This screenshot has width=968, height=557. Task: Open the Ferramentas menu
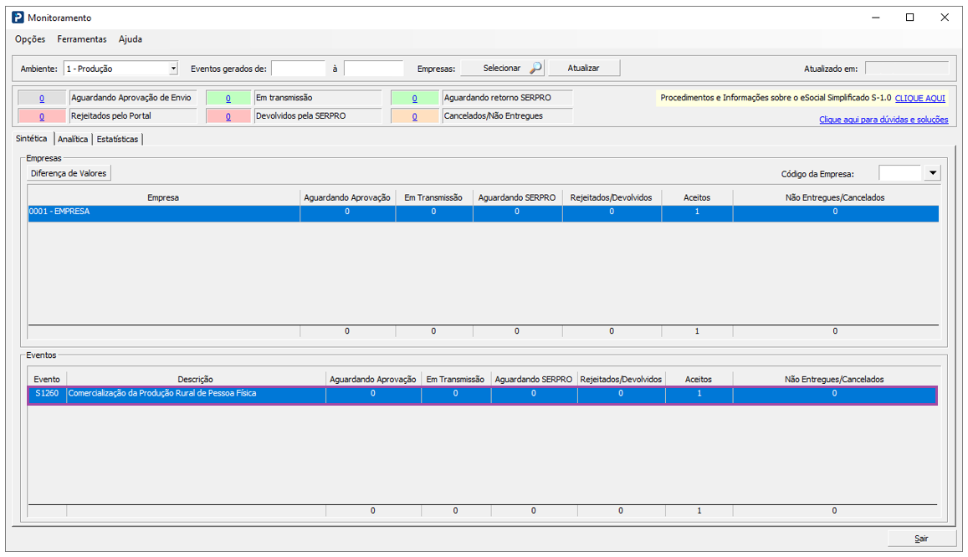[82, 38]
